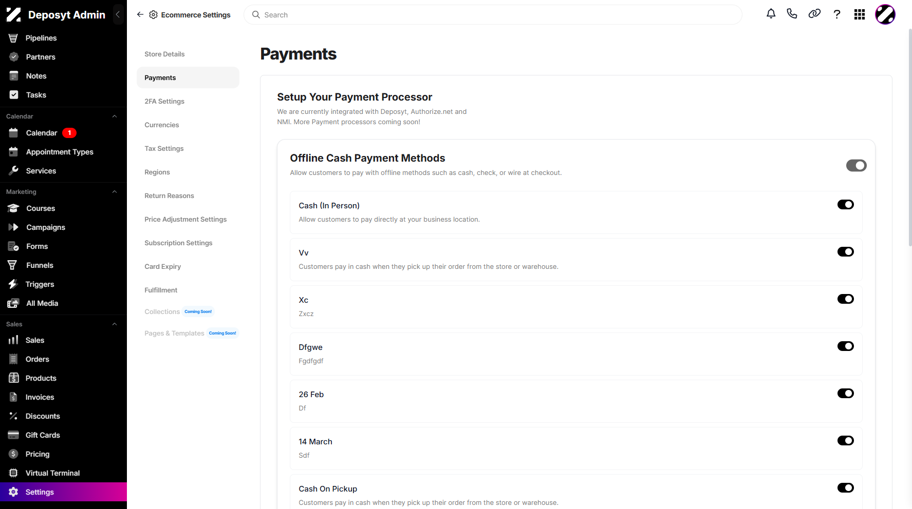The image size is (912, 509).
Task: Click the Sales bar chart icon
Action: point(13,340)
